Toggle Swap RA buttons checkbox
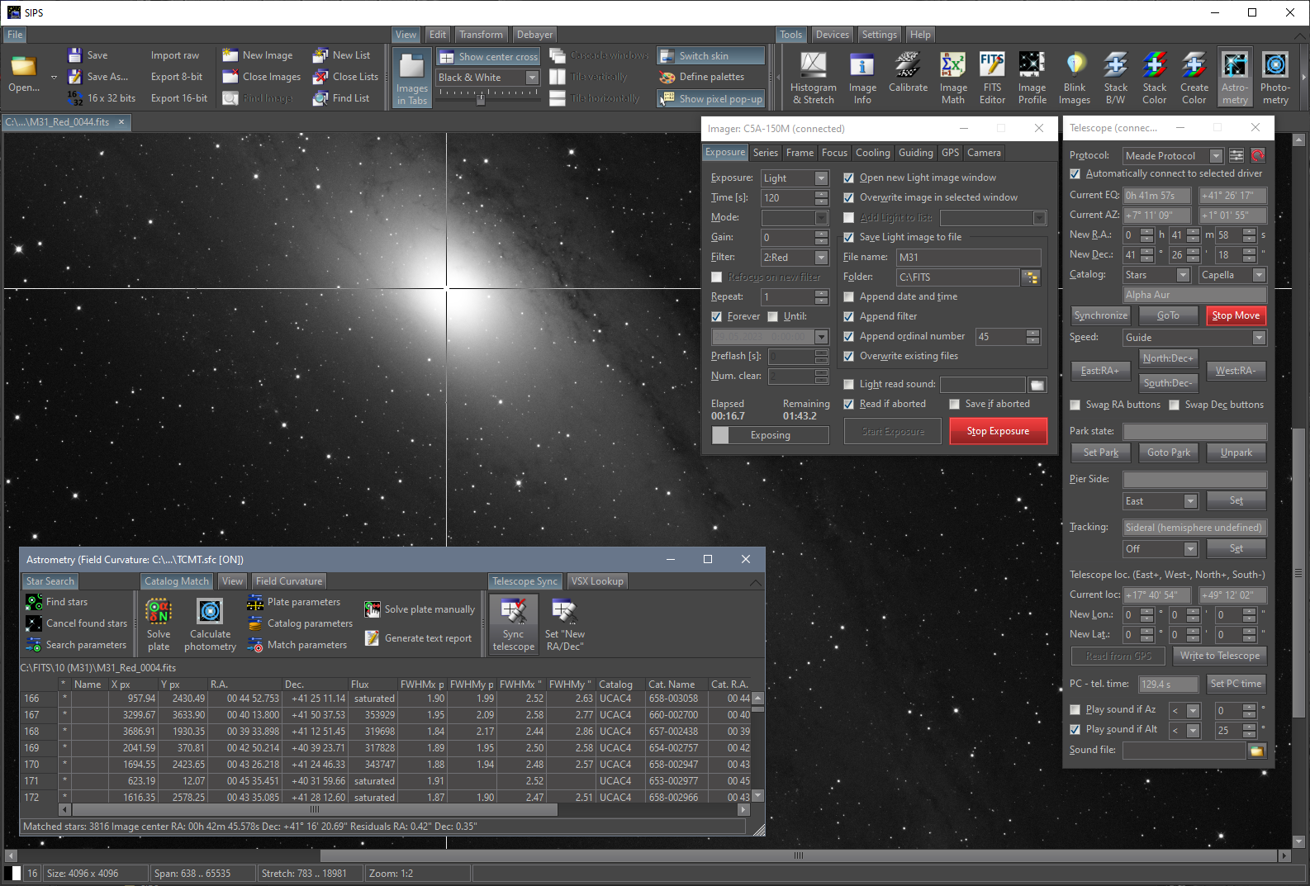This screenshot has width=1310, height=886. click(1075, 405)
